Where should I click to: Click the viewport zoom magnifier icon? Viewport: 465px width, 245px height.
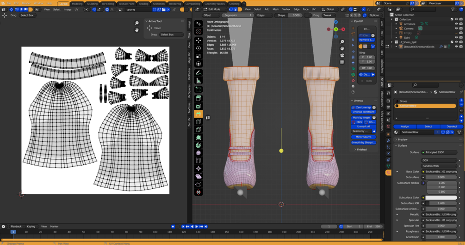(x=342, y=42)
